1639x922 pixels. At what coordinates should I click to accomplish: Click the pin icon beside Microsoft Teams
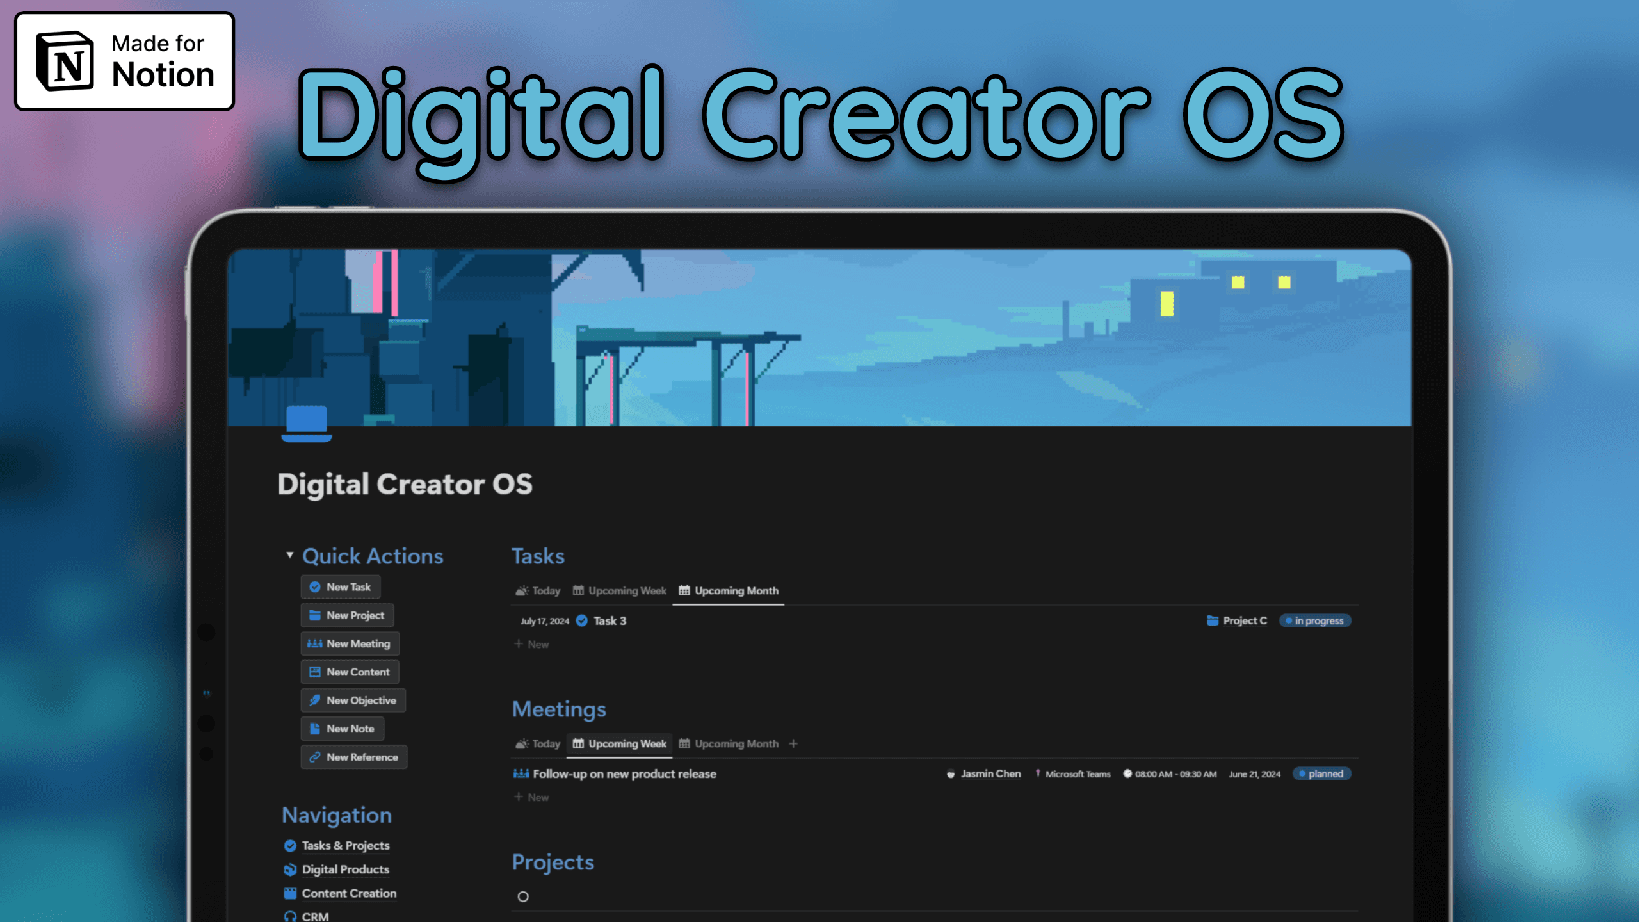point(1038,773)
